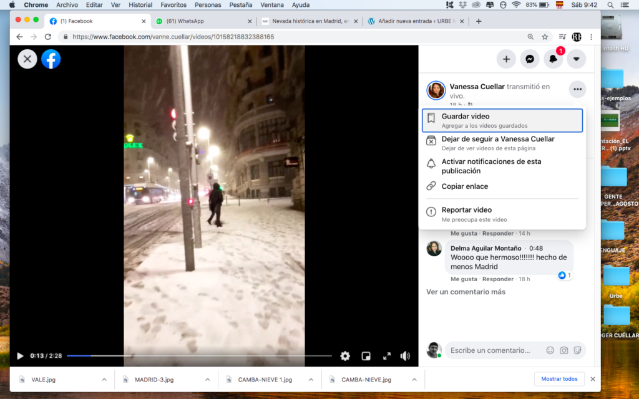
Task: Attach photo with camera icon
Action: pyautogui.click(x=563, y=350)
